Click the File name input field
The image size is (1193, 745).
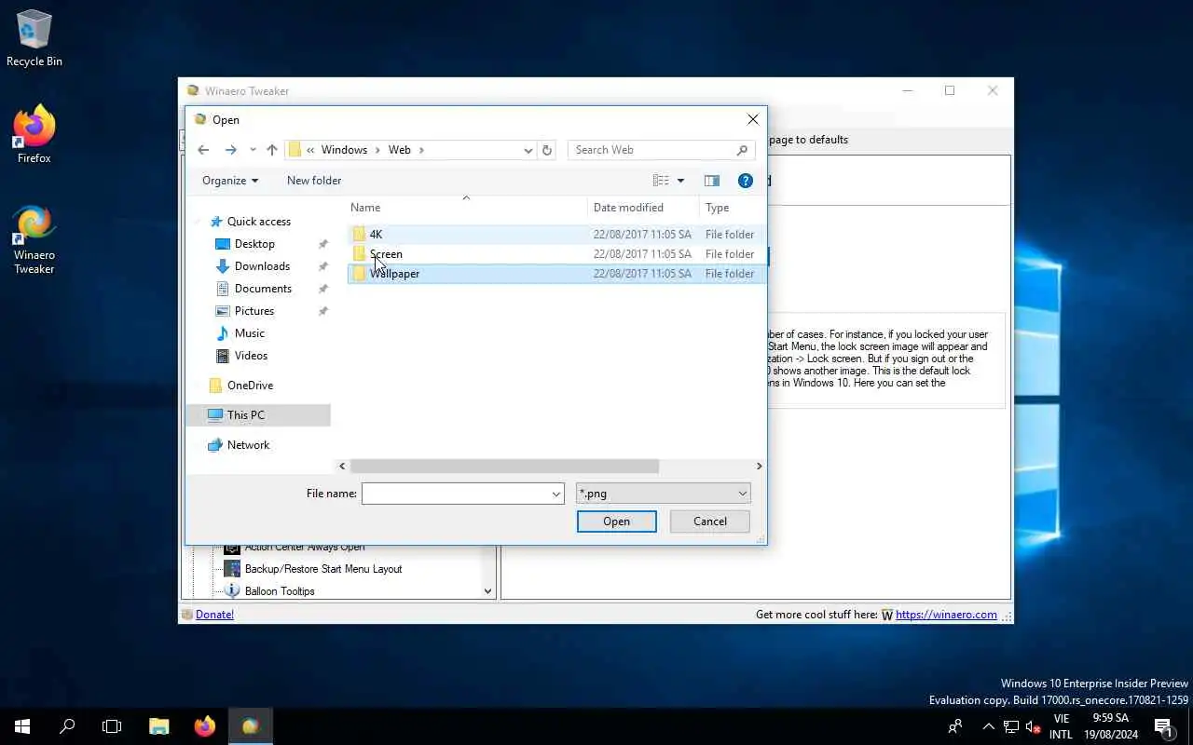tap(455, 494)
